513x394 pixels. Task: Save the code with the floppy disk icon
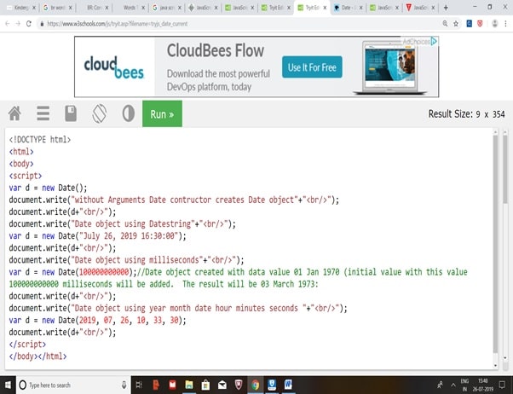[71, 113]
